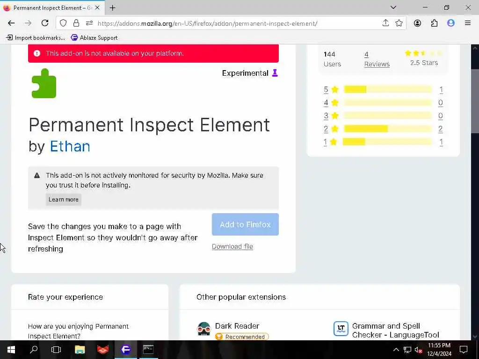Open site permissions icon in address bar
This screenshot has height=359, width=479.
89,23
